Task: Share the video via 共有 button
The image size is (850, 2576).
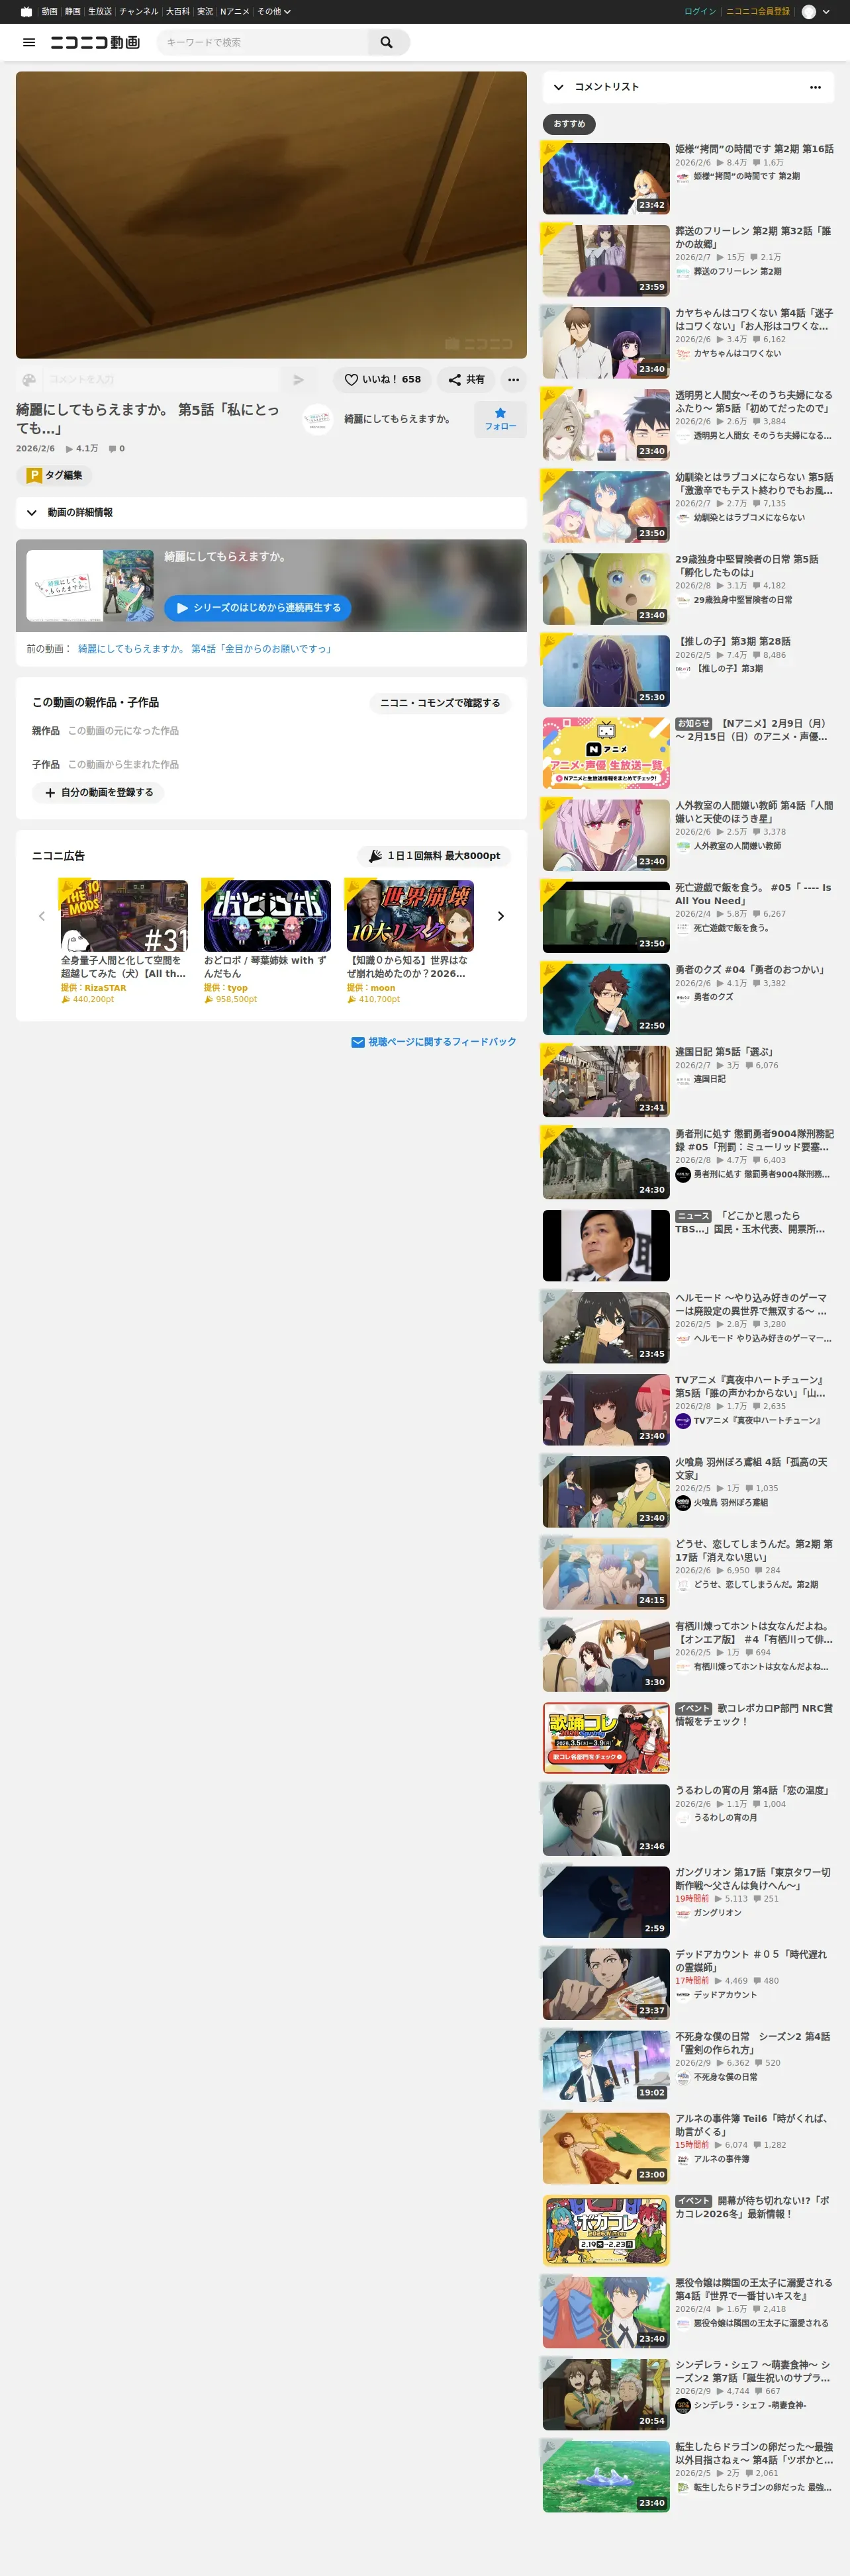Action: 466,380
